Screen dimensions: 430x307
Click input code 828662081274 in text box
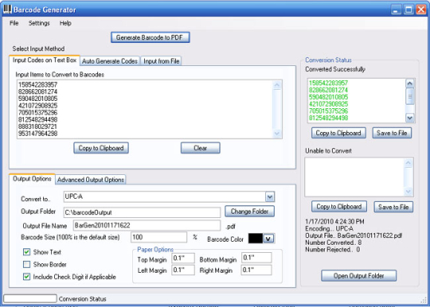pyautogui.click(x=38, y=91)
